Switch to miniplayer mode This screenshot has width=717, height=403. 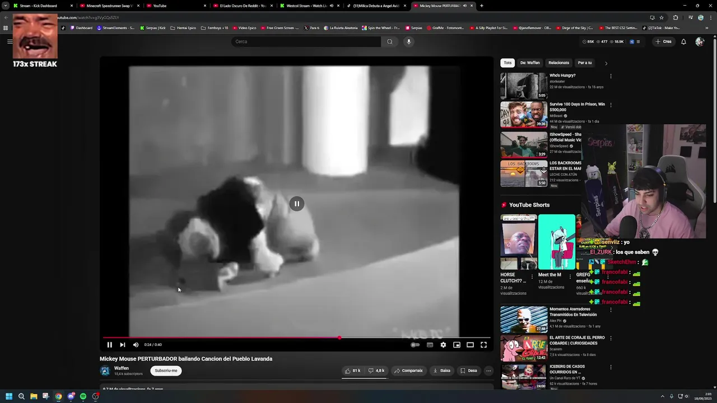(x=457, y=345)
